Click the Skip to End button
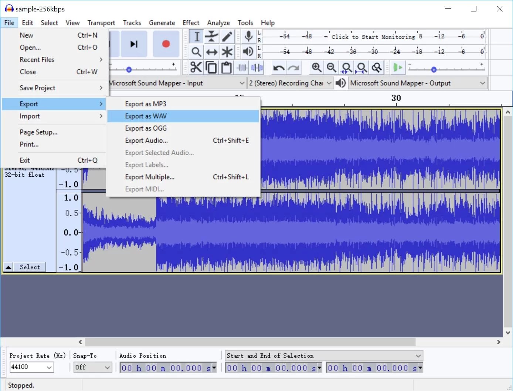The height and width of the screenshot is (391, 513). pos(134,44)
